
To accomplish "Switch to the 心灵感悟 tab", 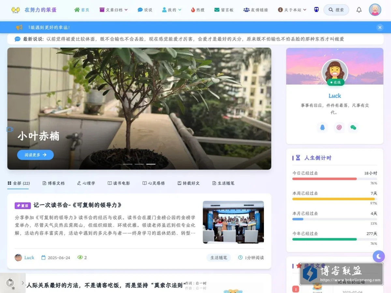I will click(x=154, y=183).
